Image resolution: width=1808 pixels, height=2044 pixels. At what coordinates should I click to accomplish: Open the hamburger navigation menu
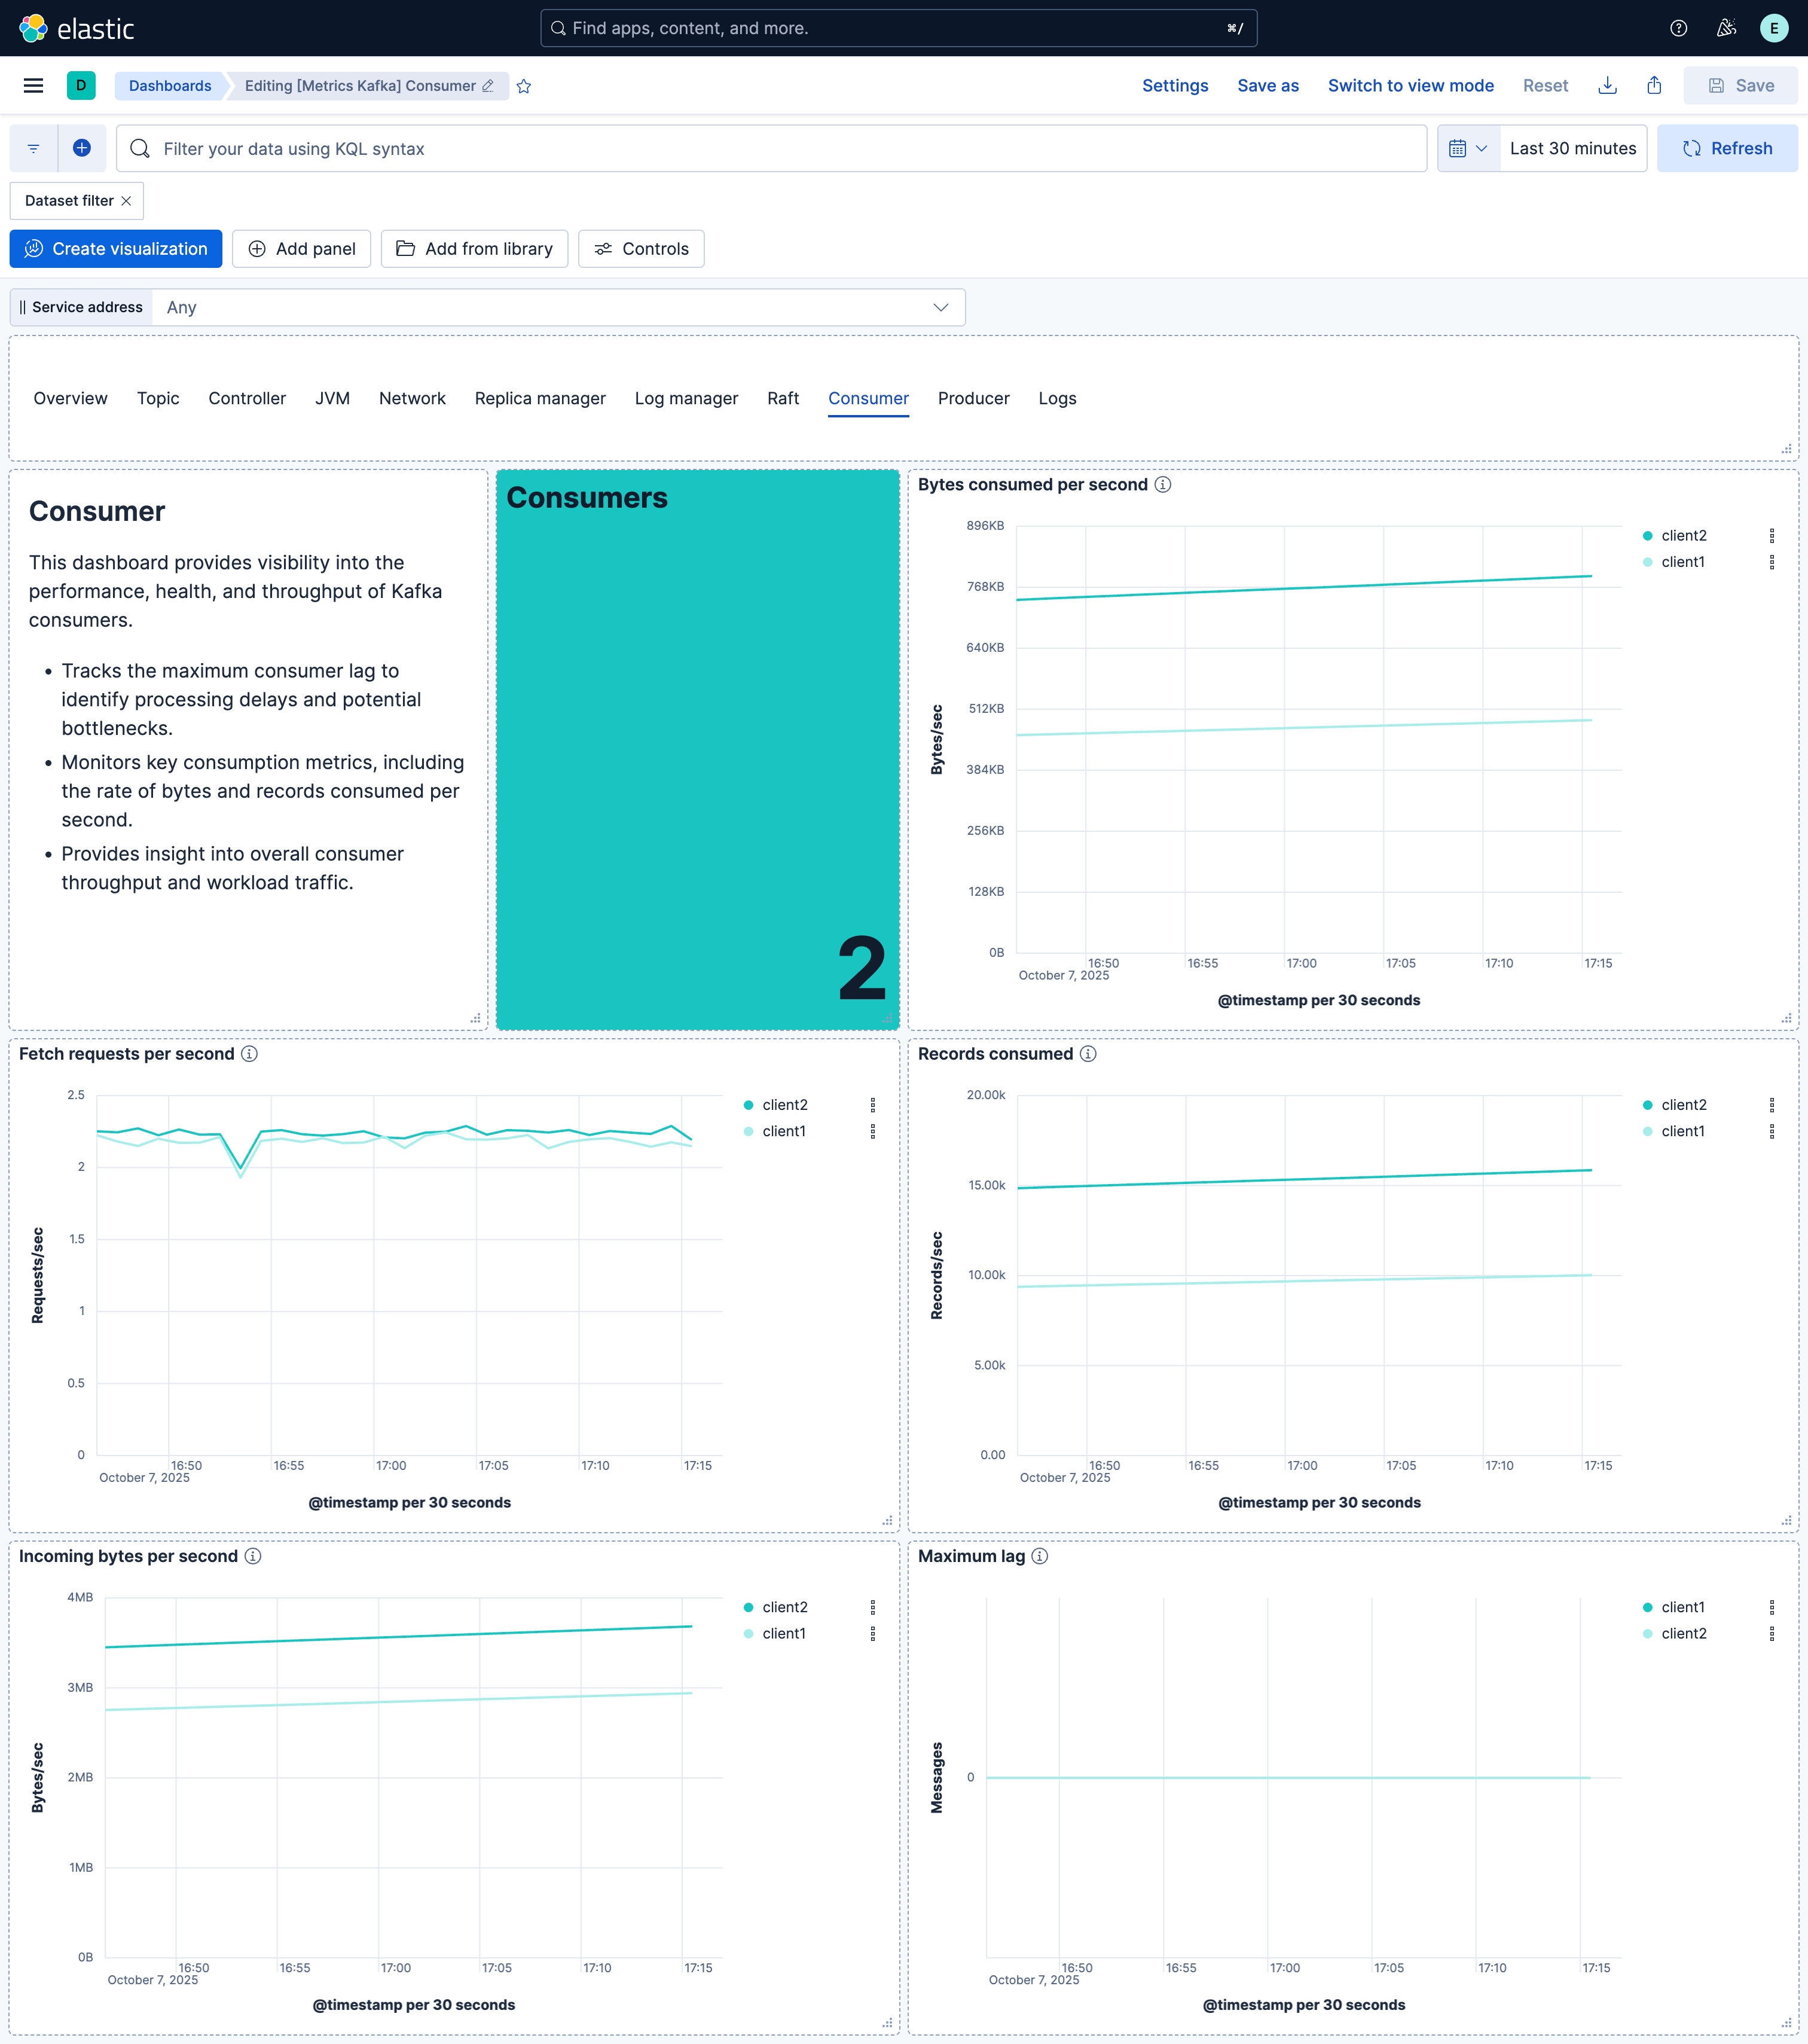[x=33, y=86]
